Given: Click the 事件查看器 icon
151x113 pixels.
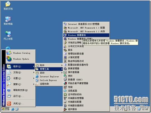Looking at the screenshot, I should pyautogui.click(x=65, y=72).
